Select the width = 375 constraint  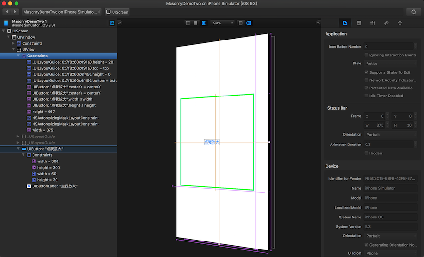(x=58, y=130)
